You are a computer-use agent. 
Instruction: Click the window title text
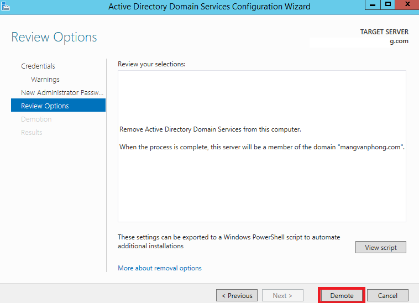(x=209, y=7)
